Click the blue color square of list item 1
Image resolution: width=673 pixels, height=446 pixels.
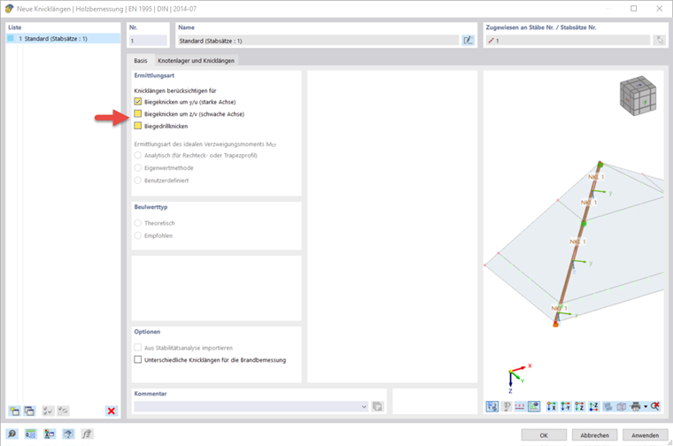click(x=11, y=38)
